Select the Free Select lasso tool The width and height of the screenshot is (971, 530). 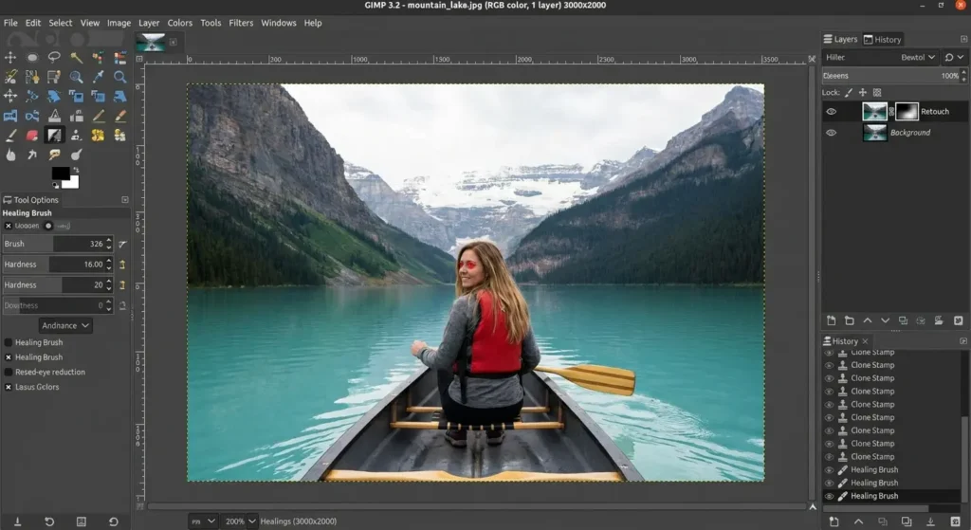click(x=54, y=58)
